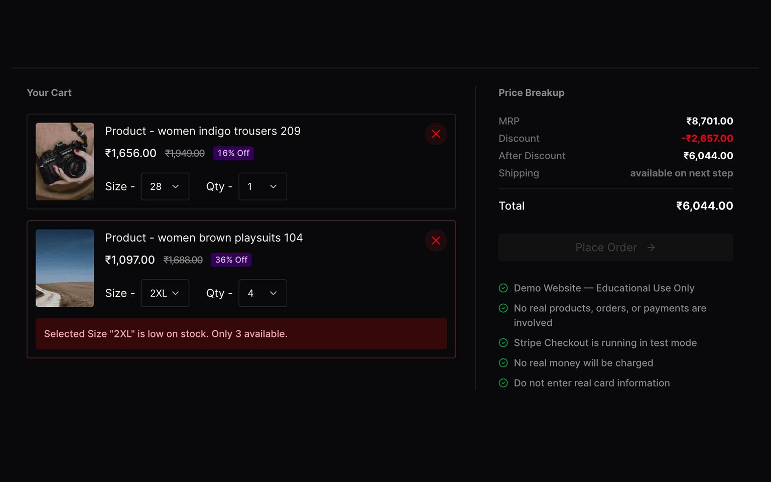Click 'available on next step' shipping text
The width and height of the screenshot is (771, 482).
[681, 173]
